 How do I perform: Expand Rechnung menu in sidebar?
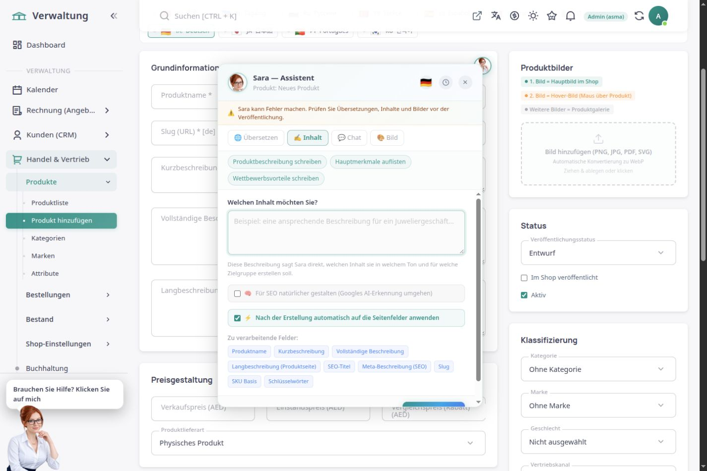click(62, 111)
